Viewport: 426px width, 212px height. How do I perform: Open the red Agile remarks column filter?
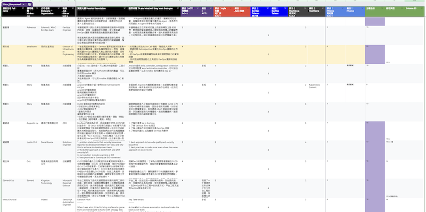point(247,9)
